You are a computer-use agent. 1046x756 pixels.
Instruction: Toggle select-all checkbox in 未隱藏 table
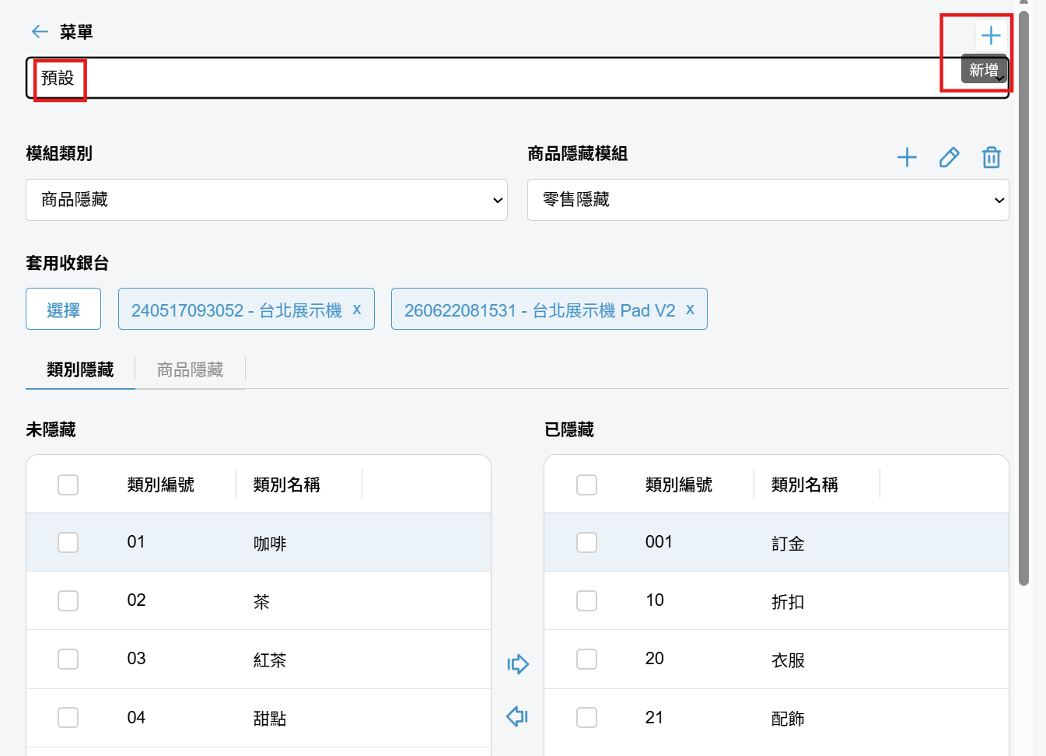point(68,485)
